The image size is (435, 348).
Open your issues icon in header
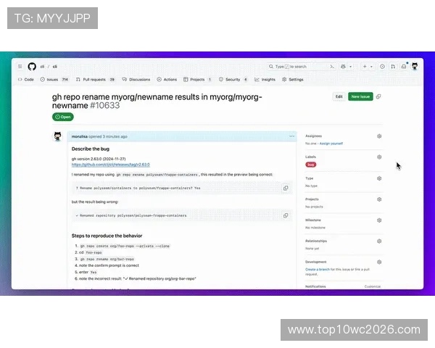[382, 67]
